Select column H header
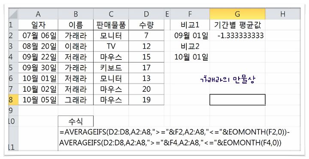 point(283,14)
